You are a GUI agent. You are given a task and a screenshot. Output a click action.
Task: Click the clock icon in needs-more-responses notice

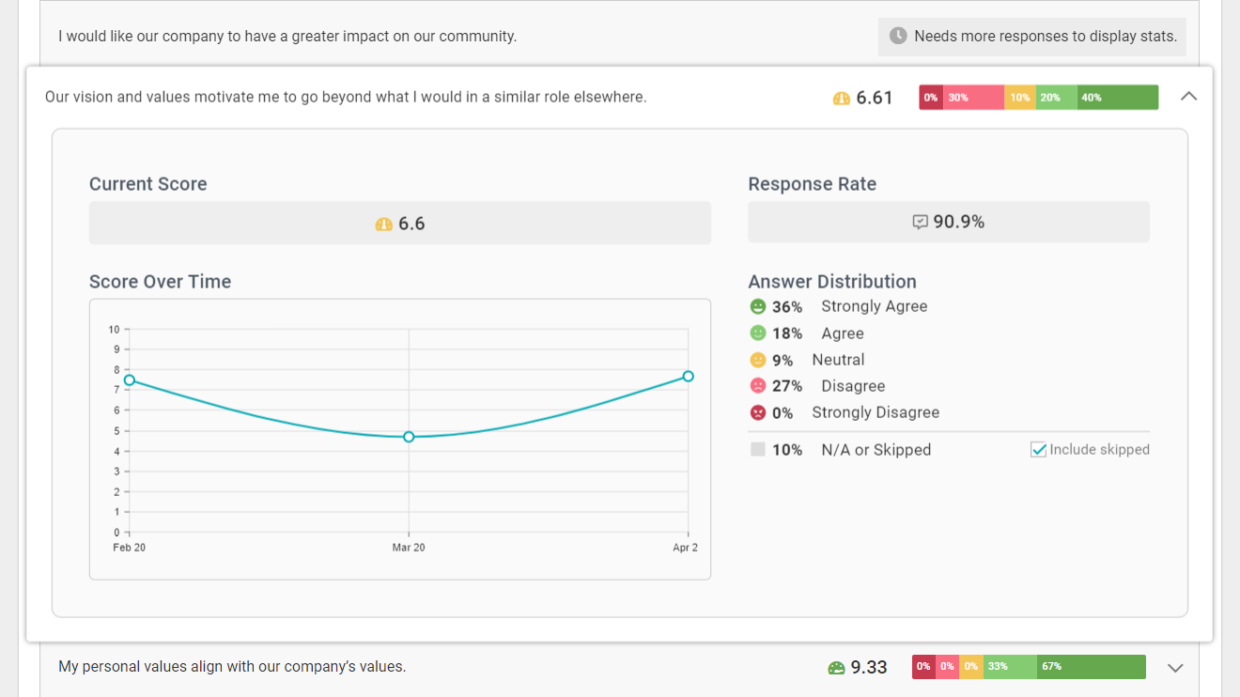point(898,36)
